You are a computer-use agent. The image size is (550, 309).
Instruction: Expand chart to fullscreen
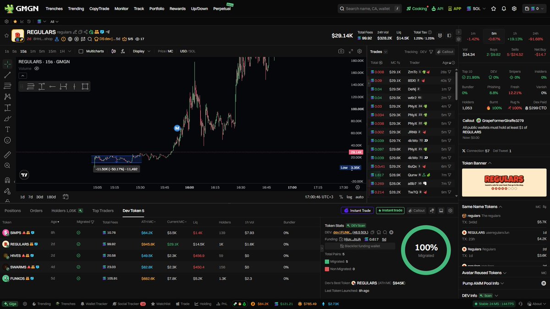click(x=351, y=51)
